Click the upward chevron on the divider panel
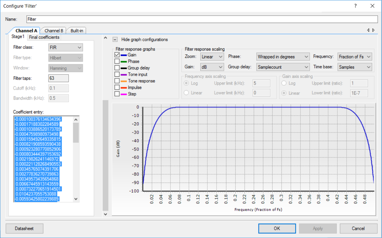Viewport: 382px width, 238px height. click(x=106, y=38)
